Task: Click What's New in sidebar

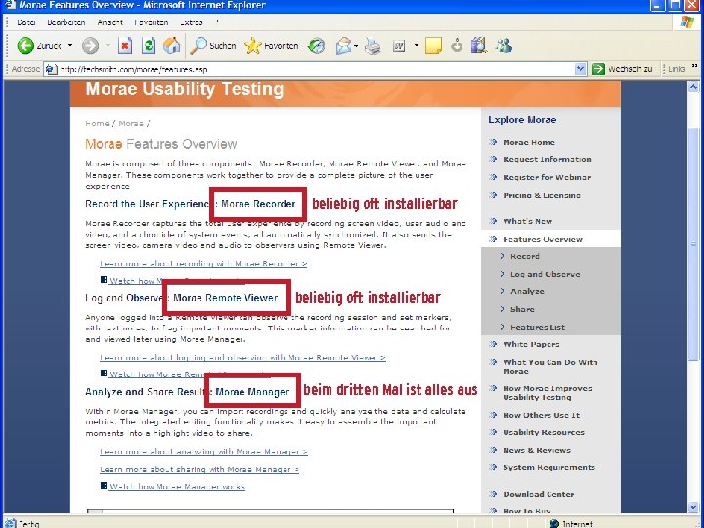Action: click(528, 221)
